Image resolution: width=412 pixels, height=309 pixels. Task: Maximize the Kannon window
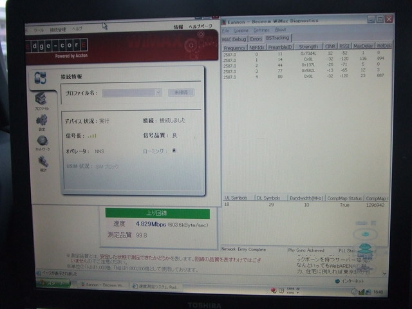[380, 19]
